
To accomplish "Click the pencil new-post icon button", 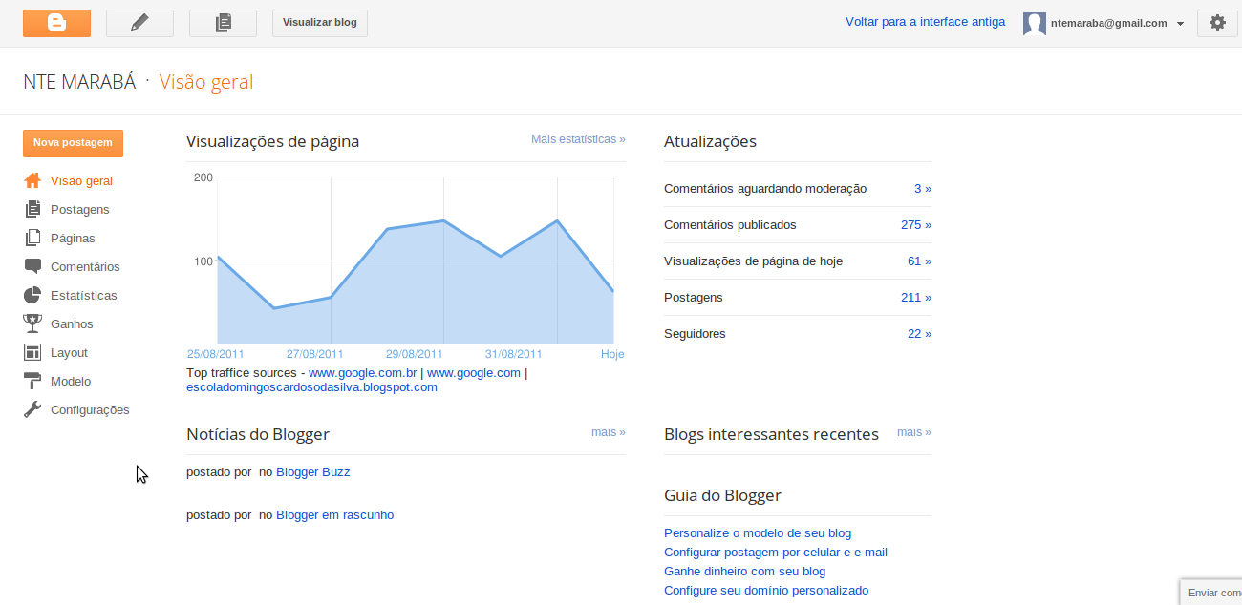I will 139,23.
